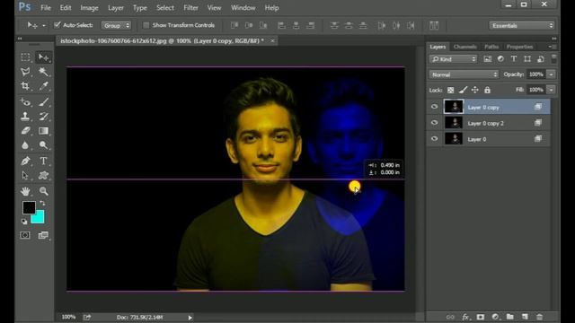Switch to the Channels tab
This screenshot has height=323, width=575.
(465, 47)
